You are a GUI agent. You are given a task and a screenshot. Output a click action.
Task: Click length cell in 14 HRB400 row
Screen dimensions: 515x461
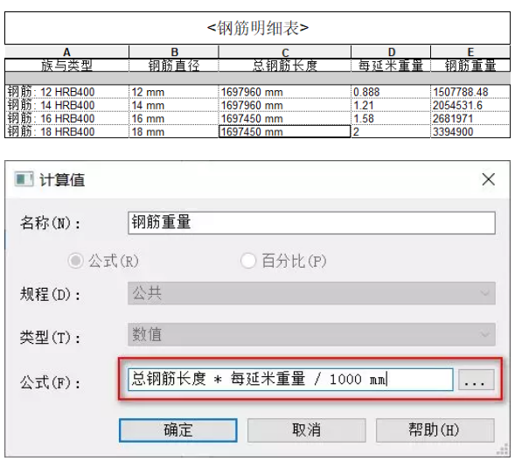(x=285, y=105)
